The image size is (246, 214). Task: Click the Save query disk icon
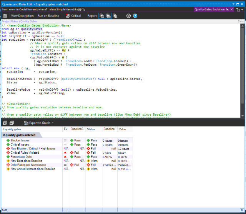click(x=5, y=16)
